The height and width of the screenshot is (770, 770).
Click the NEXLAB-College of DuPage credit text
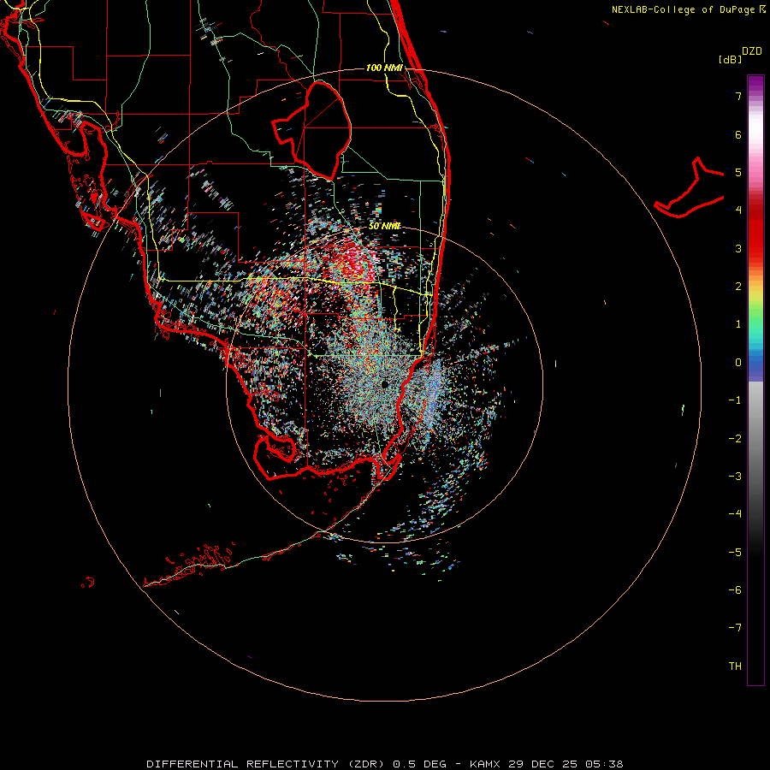click(683, 9)
